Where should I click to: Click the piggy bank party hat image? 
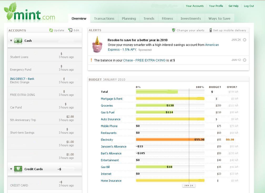point(97,44)
